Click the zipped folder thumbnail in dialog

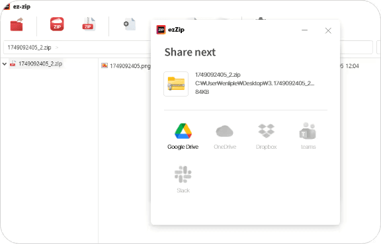tap(176, 84)
